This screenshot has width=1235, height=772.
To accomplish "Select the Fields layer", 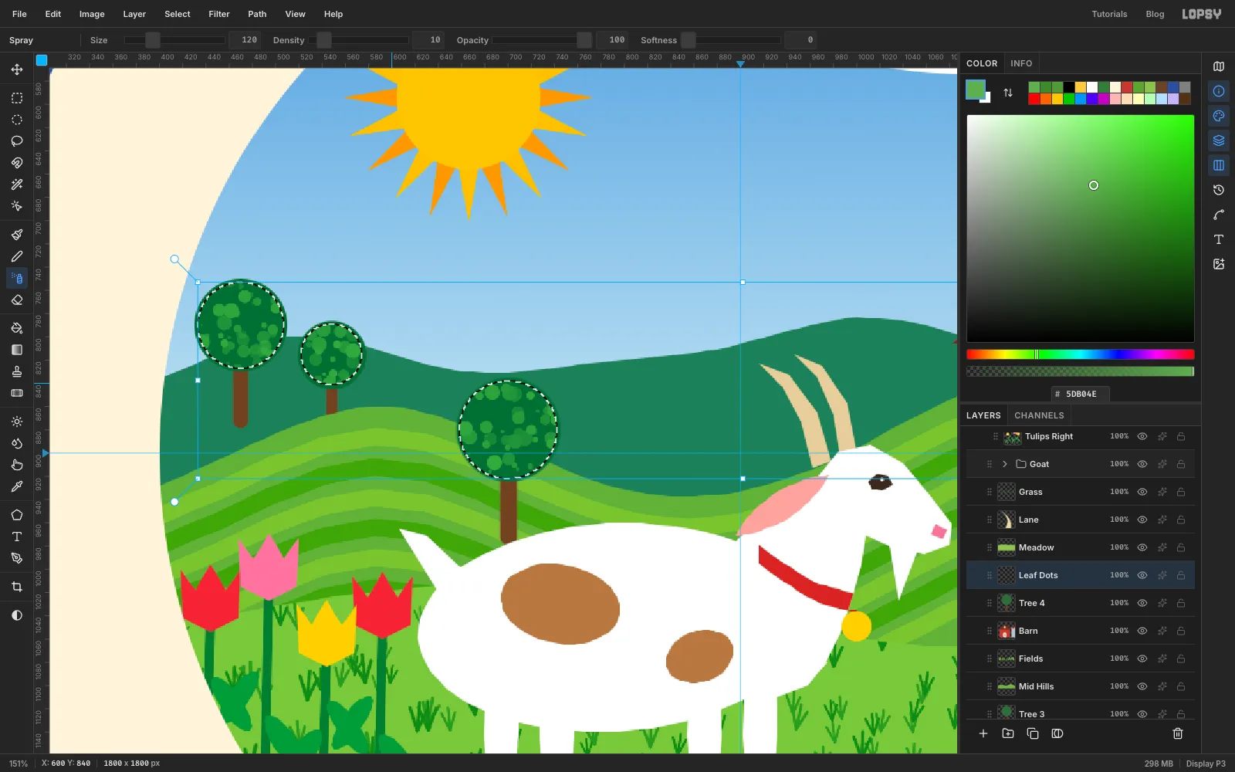I will pyautogui.click(x=1080, y=659).
